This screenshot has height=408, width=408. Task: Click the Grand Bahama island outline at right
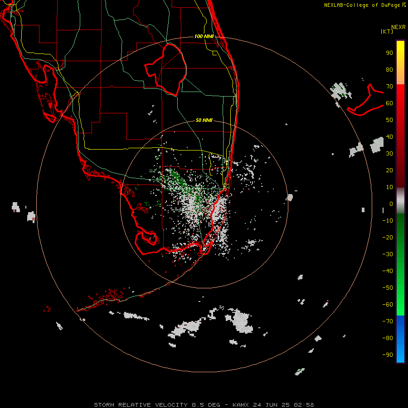(x=365, y=100)
